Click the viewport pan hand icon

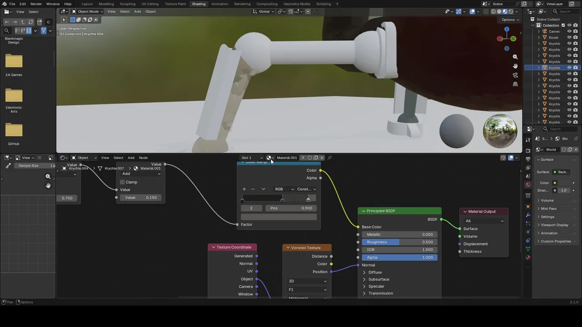[515, 66]
